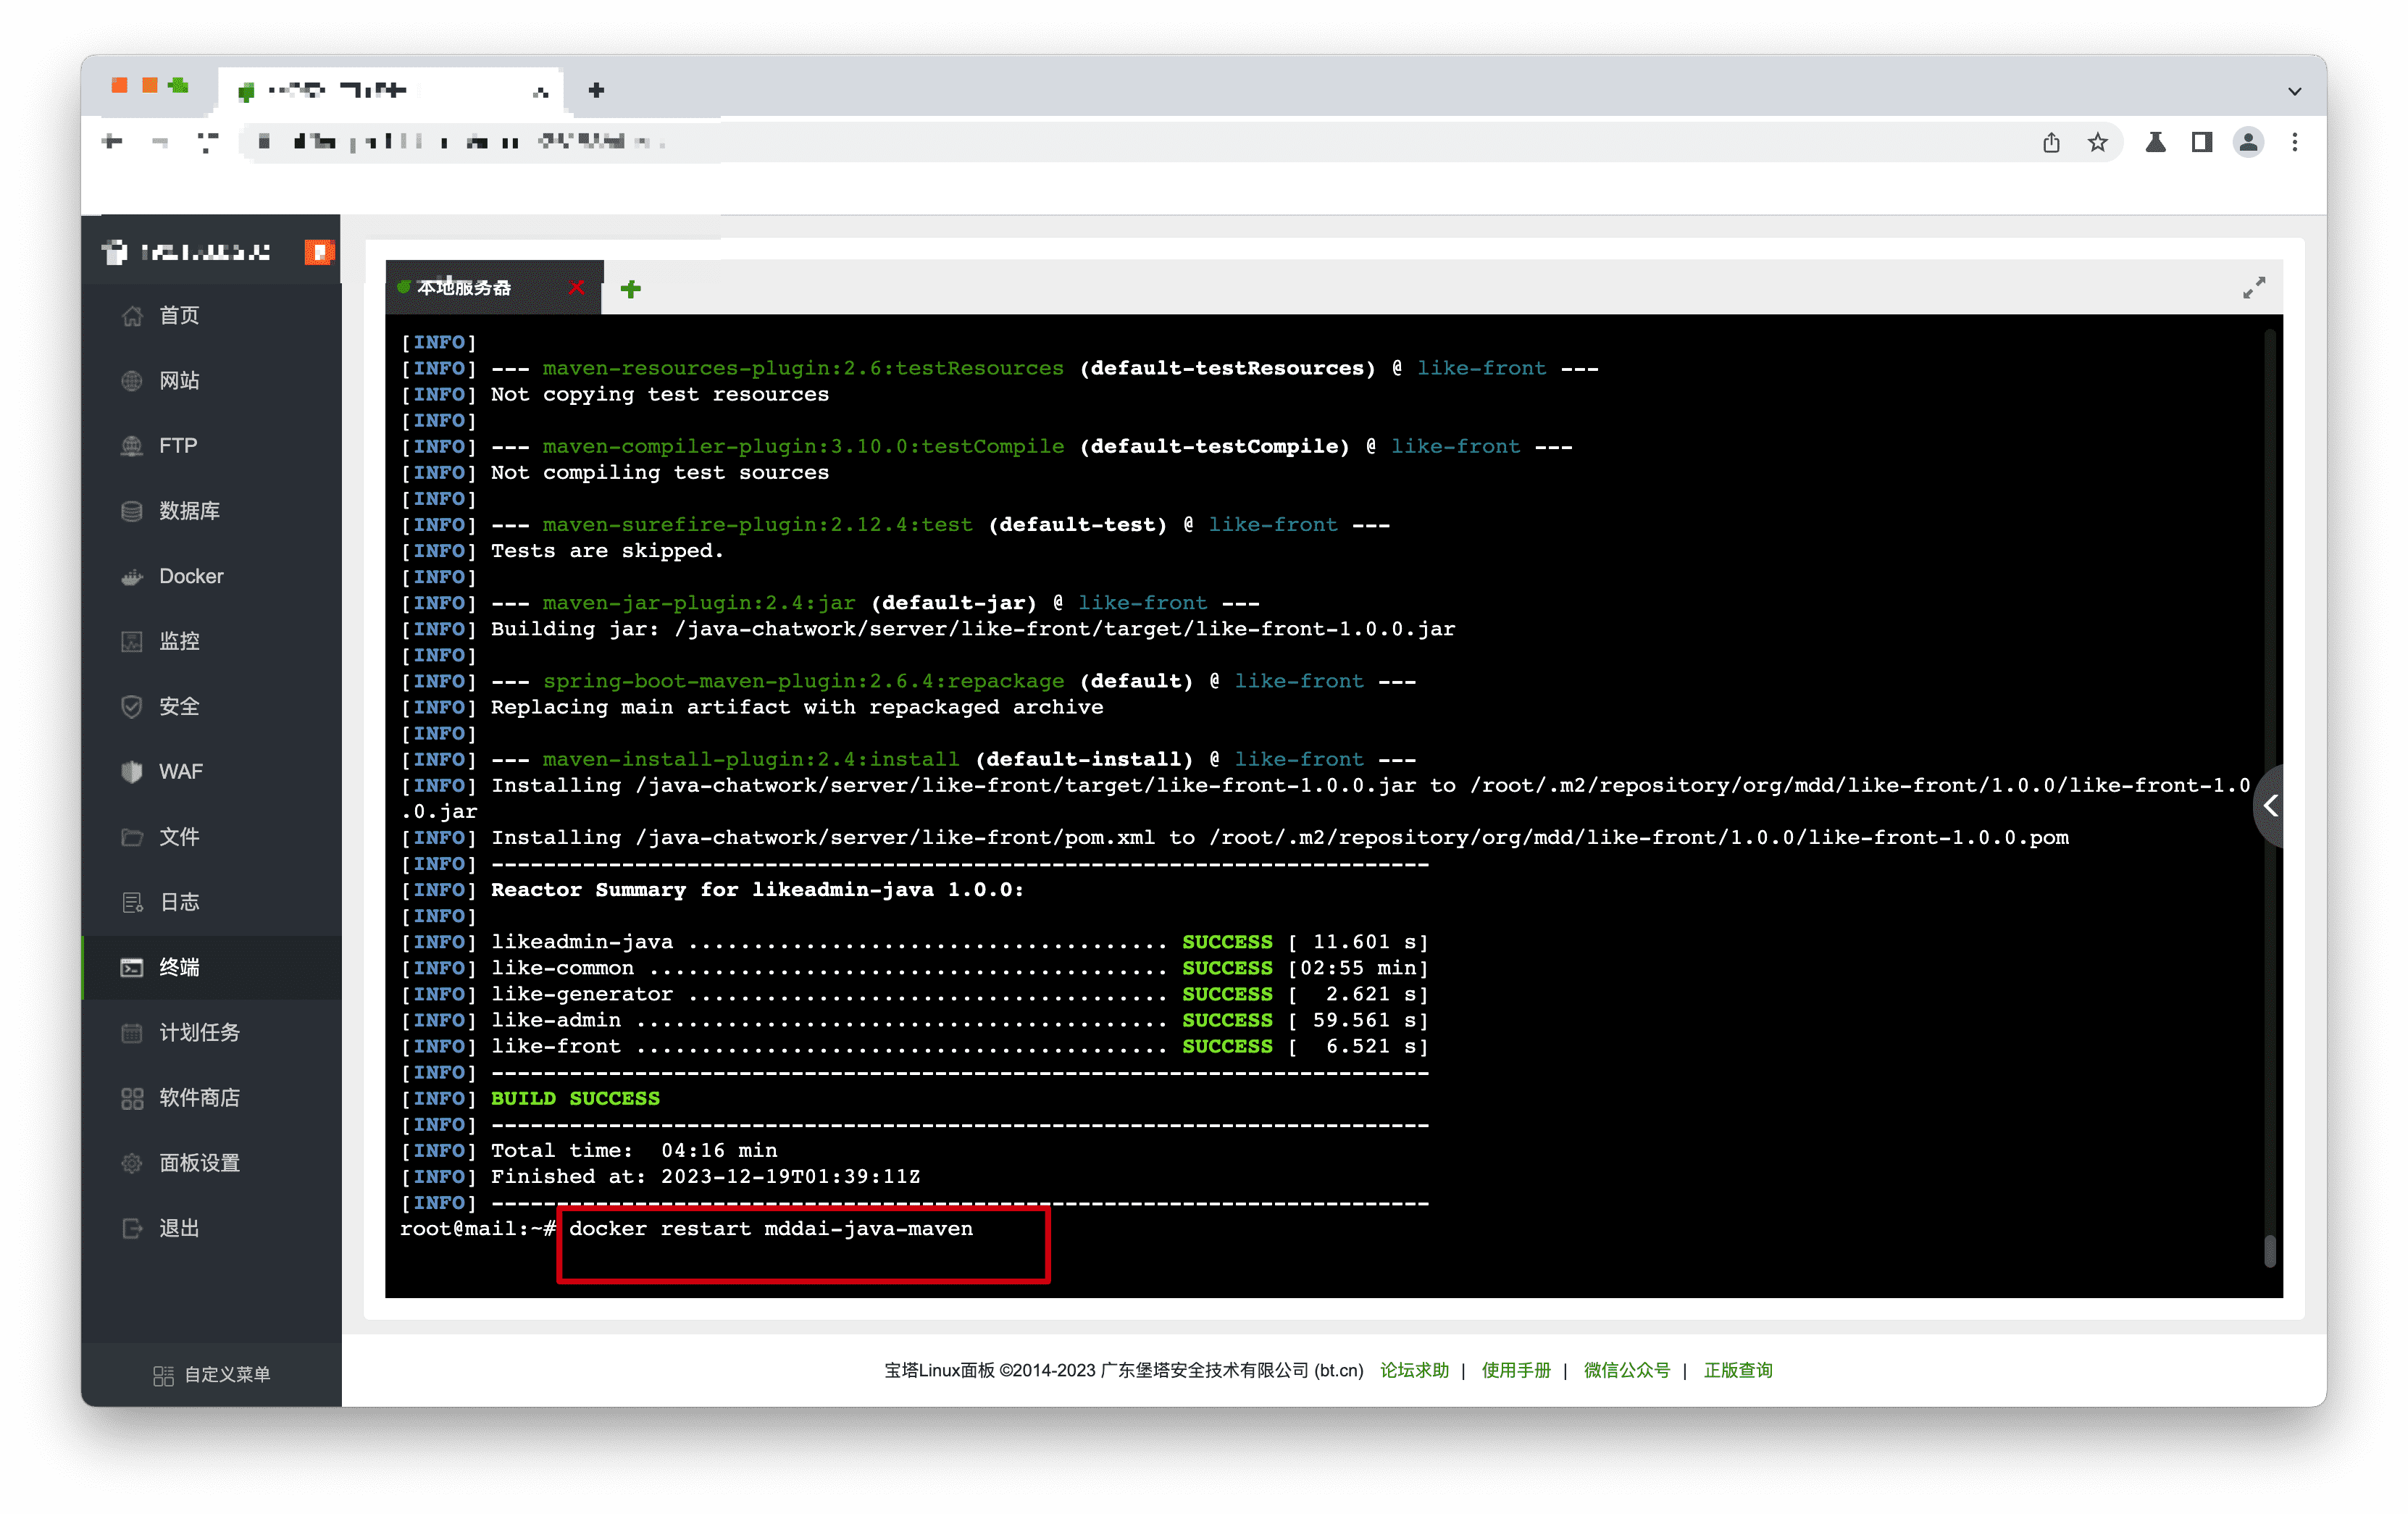This screenshot has width=2408, height=1514.
Task: Open a new browser tab
Action: coord(597,90)
